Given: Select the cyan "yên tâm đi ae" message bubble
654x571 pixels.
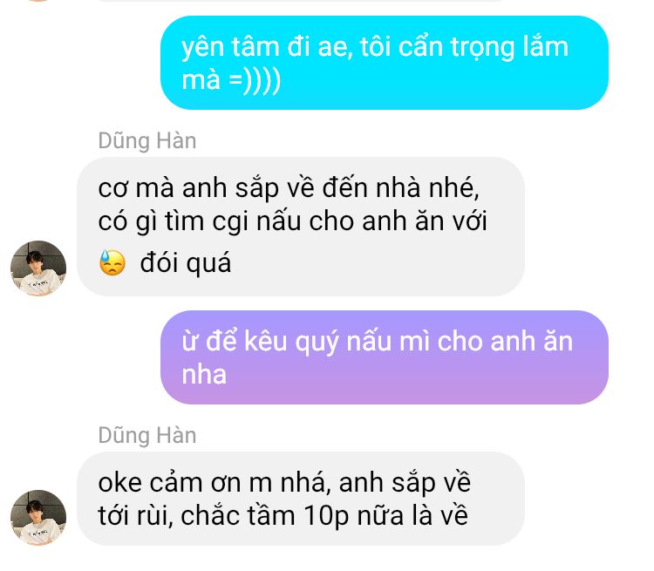Looking at the screenshot, I should (385, 63).
